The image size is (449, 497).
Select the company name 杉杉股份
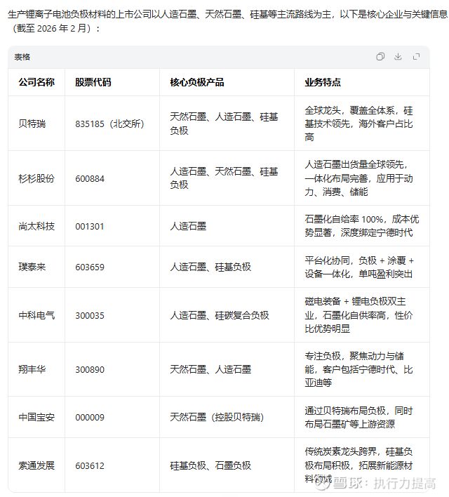tap(36, 178)
